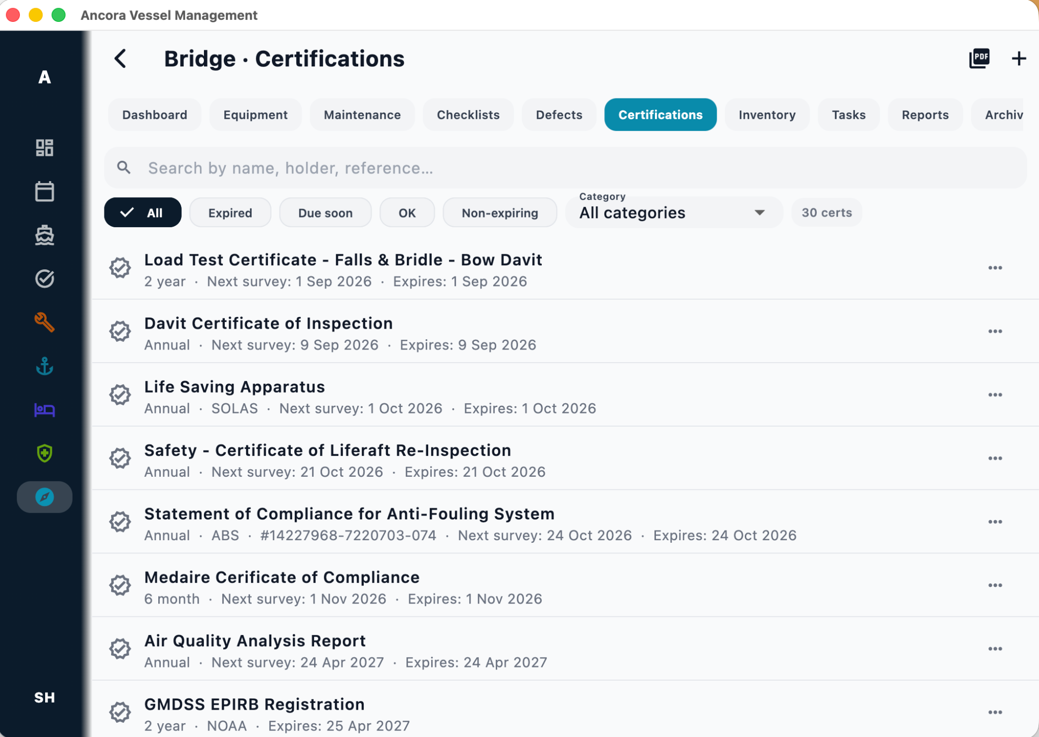Open the SH user profile
The width and height of the screenshot is (1039, 737).
pyautogui.click(x=45, y=697)
